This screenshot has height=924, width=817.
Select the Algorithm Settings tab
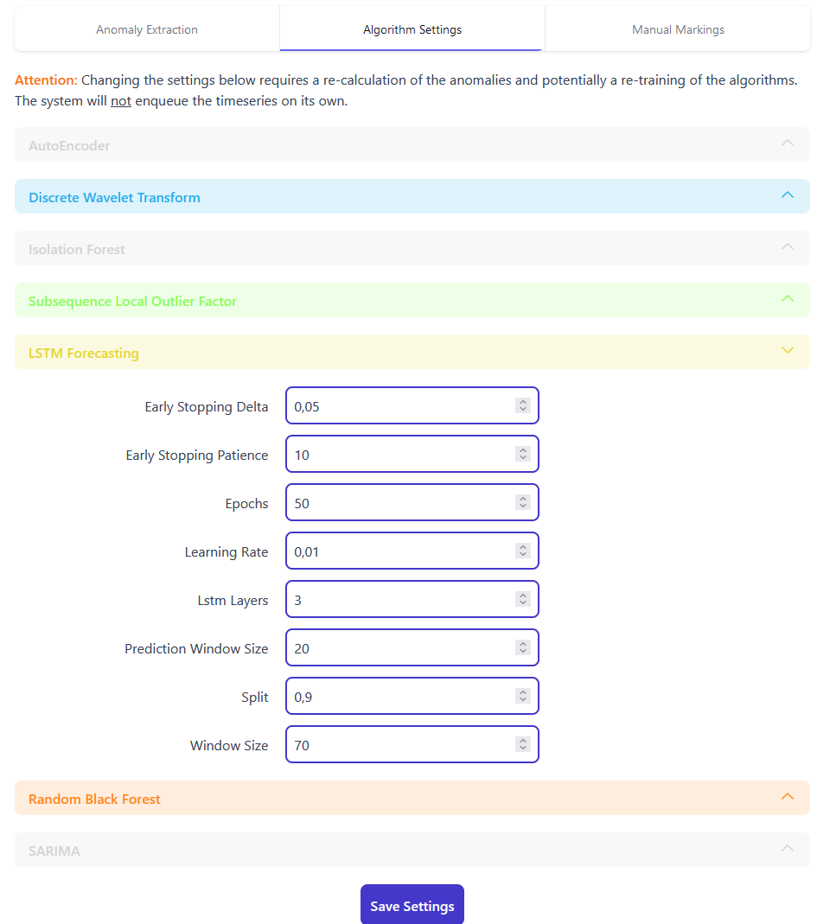412,29
